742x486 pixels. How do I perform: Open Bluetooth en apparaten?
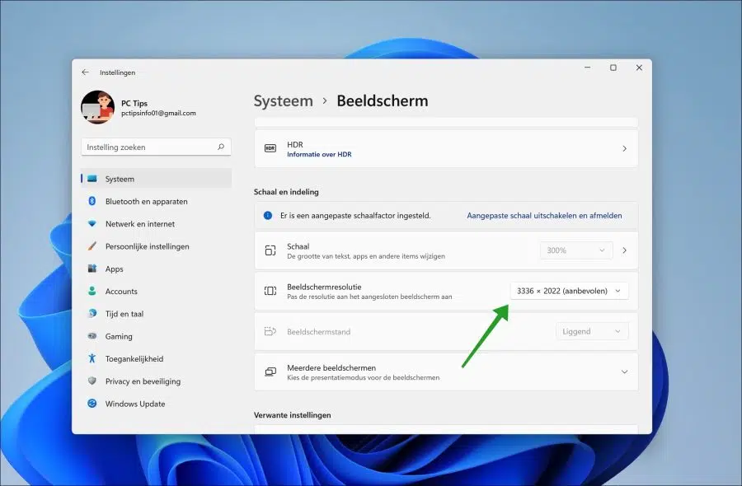click(x=156, y=201)
